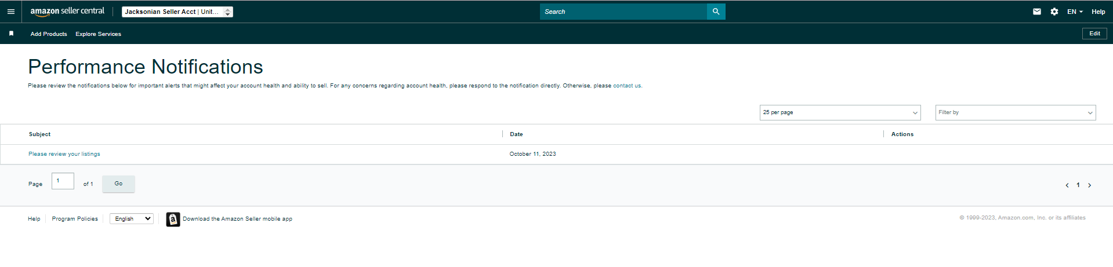
Task: Open the Add Products menu item
Action: click(49, 34)
